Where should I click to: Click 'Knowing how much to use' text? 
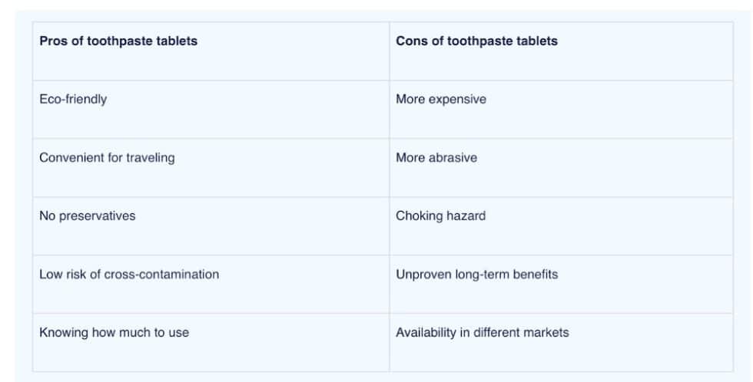(114, 333)
